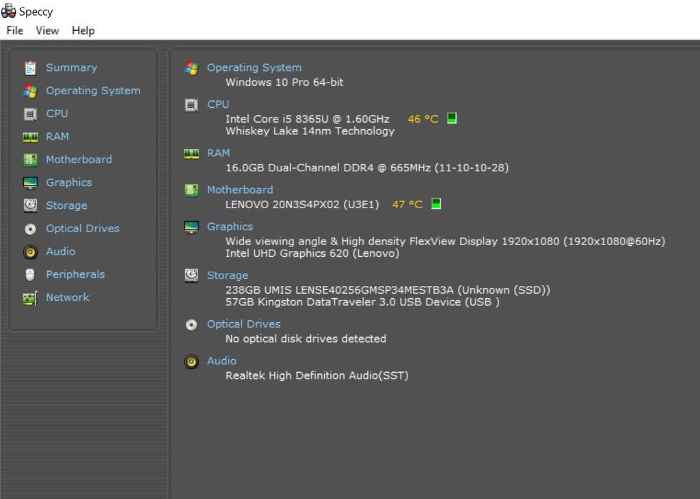Open the Storage heading in summary panel
The image size is (700, 499).
227,276
